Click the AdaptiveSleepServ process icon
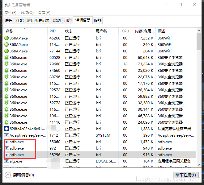 pyautogui.click(x=6, y=135)
